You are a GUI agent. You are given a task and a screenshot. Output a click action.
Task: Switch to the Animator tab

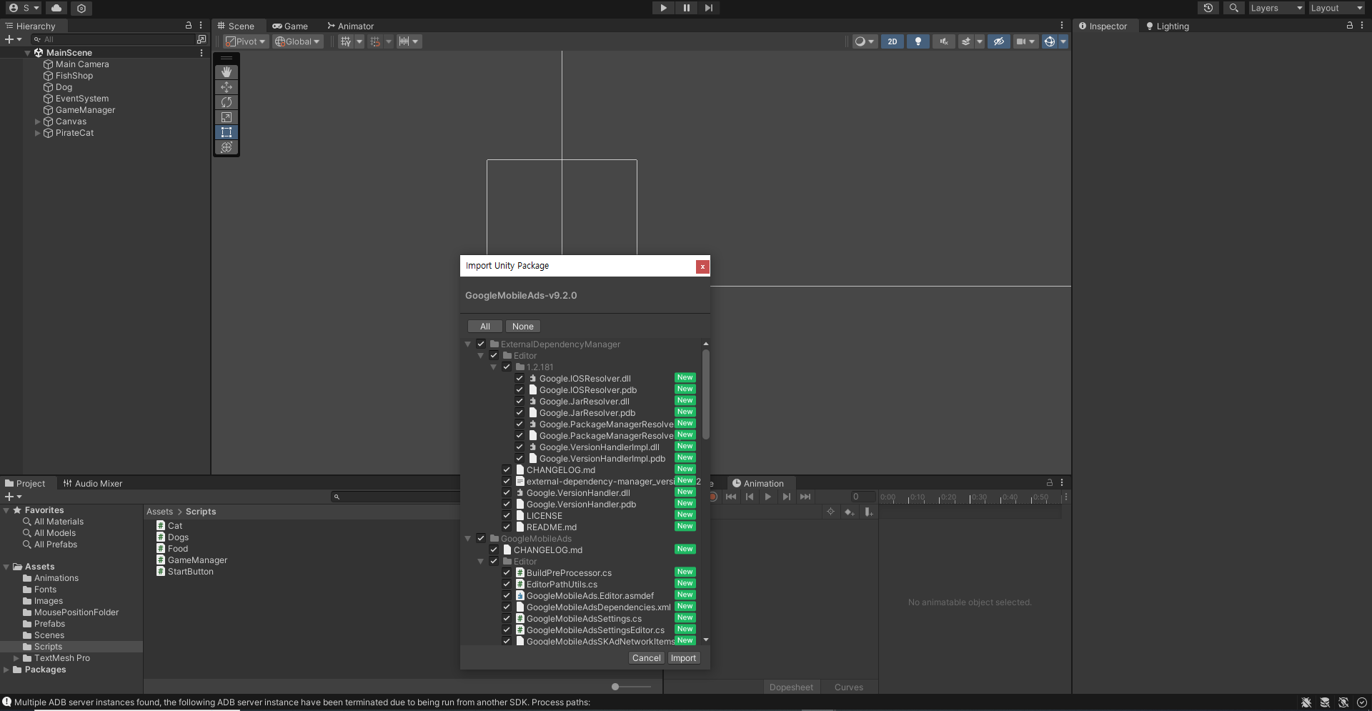click(350, 26)
